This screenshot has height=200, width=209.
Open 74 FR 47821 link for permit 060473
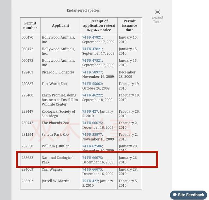click(x=92, y=60)
